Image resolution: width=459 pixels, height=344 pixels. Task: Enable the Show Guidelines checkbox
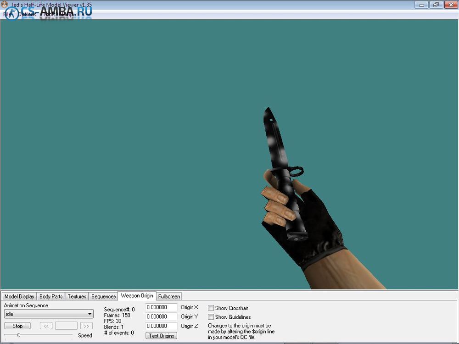(x=211, y=317)
